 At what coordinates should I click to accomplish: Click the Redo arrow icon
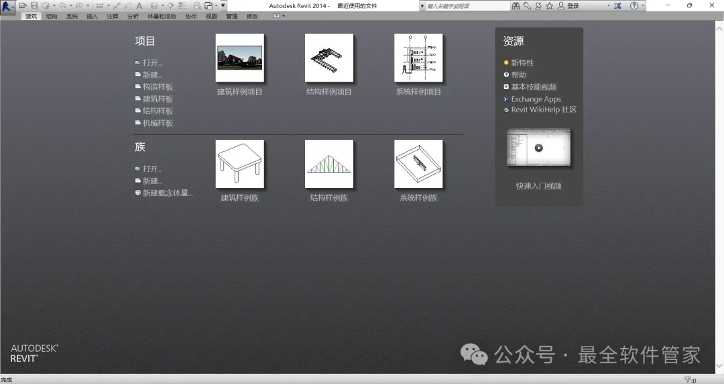click(x=79, y=5)
